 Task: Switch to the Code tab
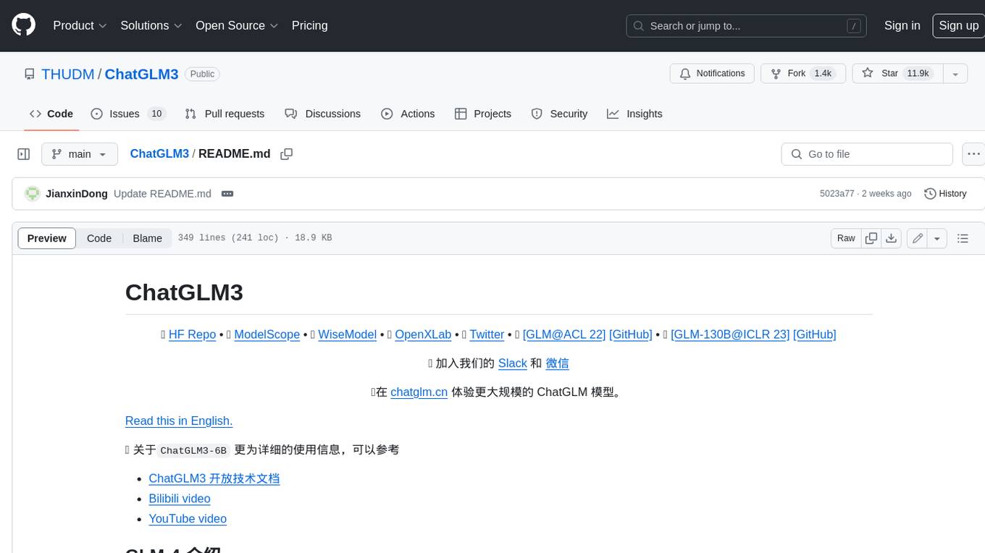(51, 114)
